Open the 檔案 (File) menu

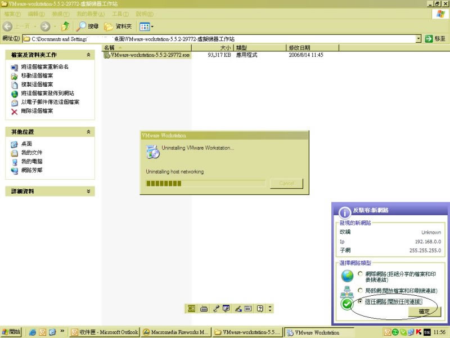tap(12, 14)
